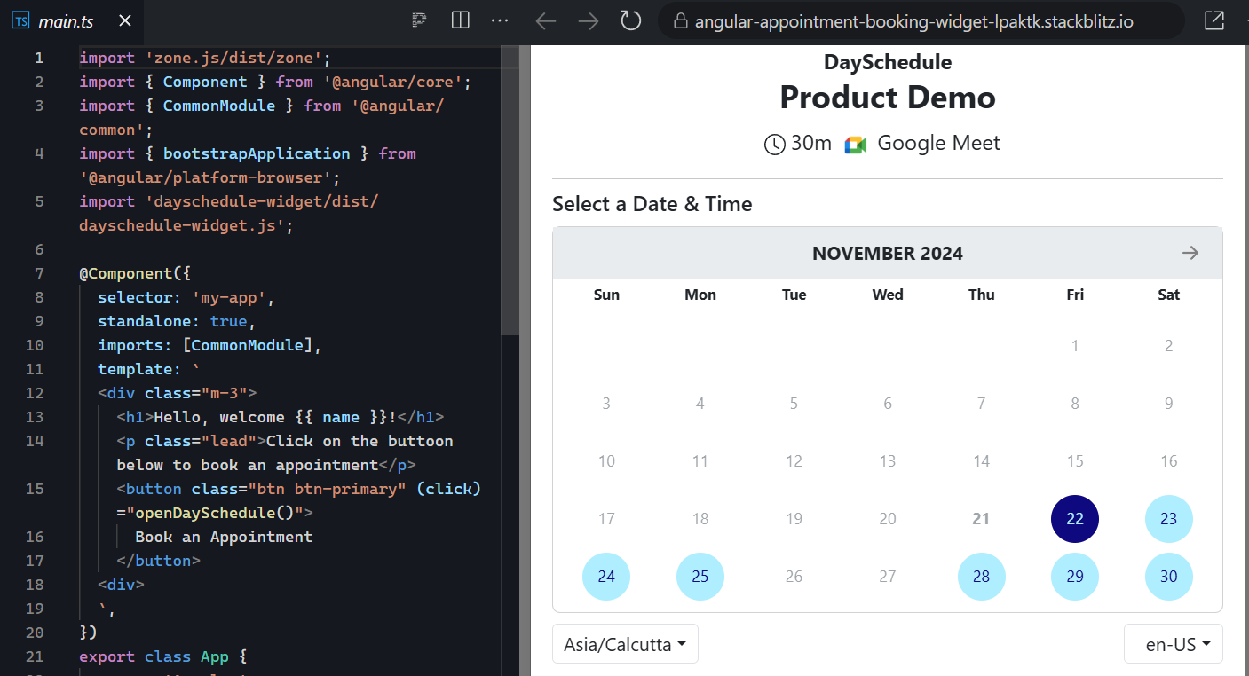
Task: Open the Asia/Calcutta timezone dropdown
Action: 625,644
